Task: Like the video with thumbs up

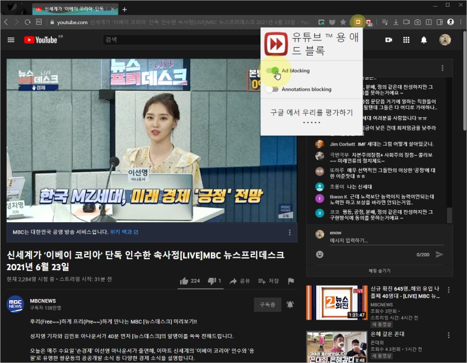Action: coord(190,281)
